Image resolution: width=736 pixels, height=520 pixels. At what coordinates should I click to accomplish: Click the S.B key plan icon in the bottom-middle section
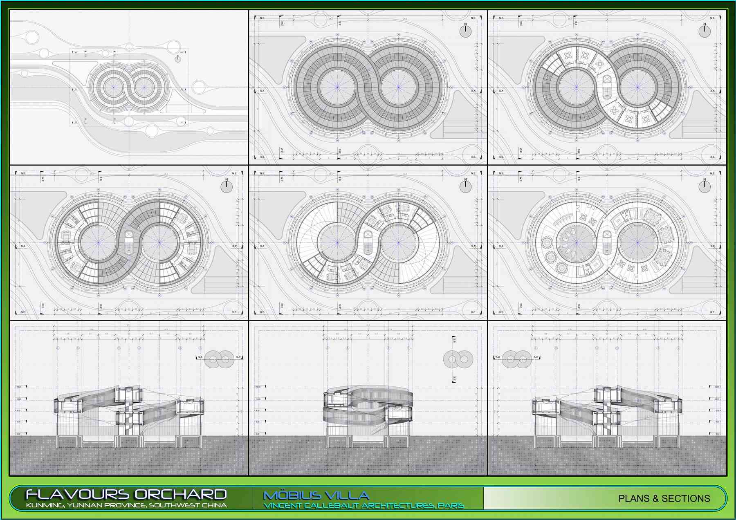pyautogui.click(x=458, y=359)
